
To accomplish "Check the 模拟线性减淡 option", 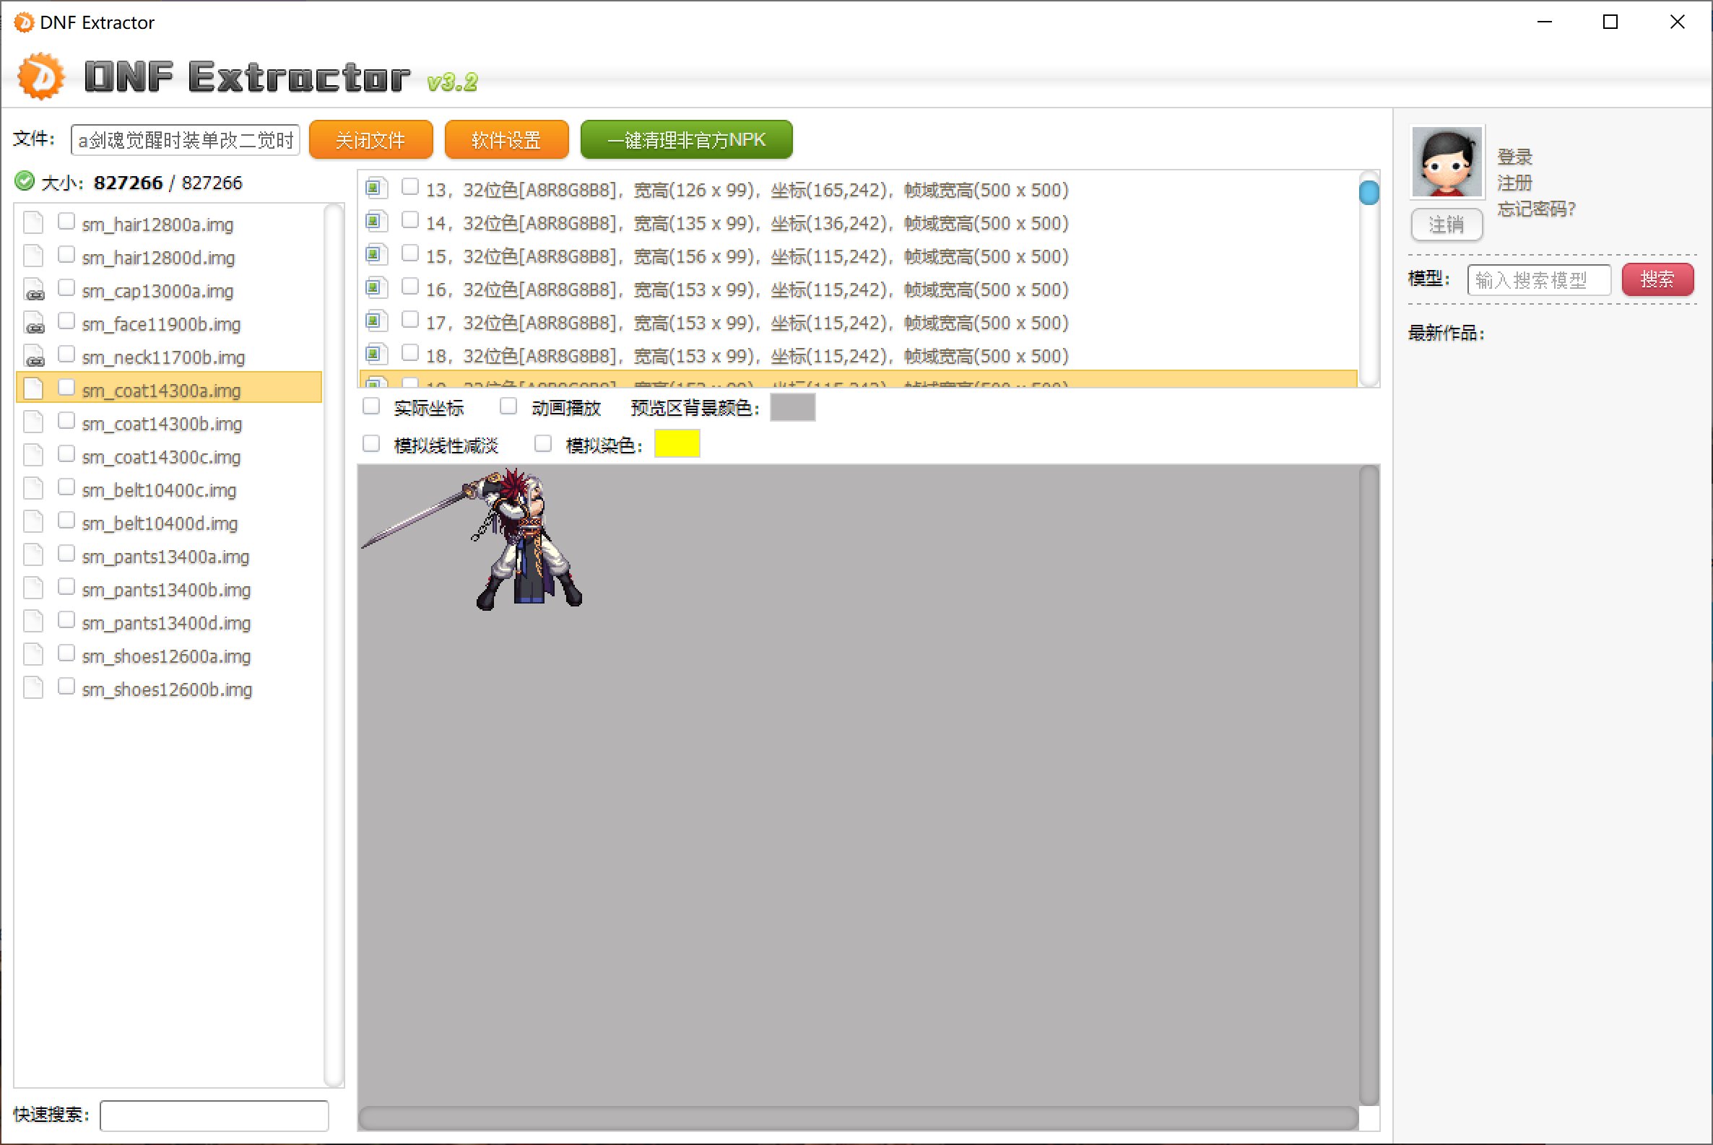I will tap(371, 444).
